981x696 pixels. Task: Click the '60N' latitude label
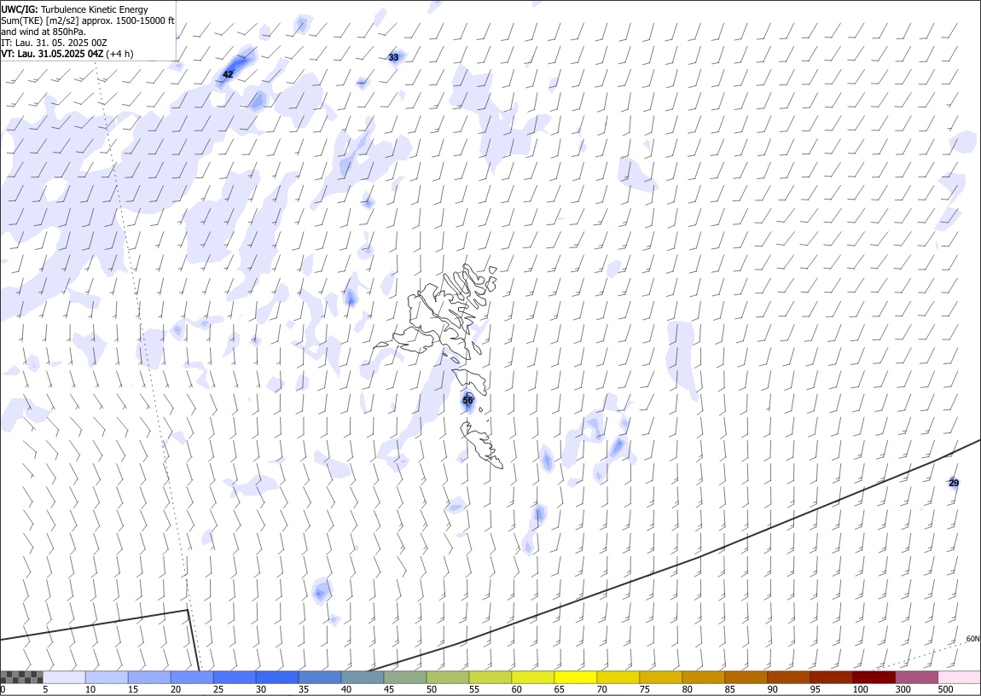(972, 639)
